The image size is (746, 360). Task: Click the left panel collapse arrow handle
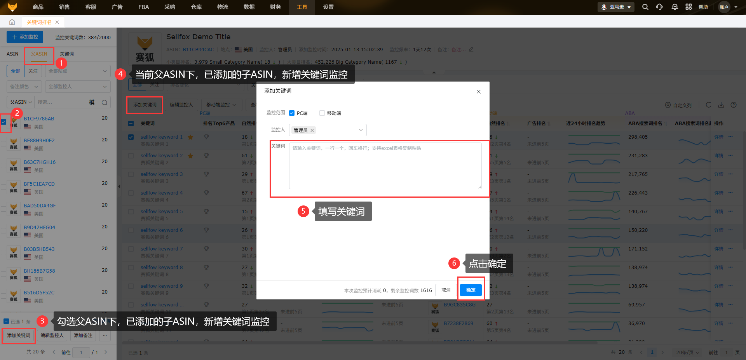click(119, 186)
